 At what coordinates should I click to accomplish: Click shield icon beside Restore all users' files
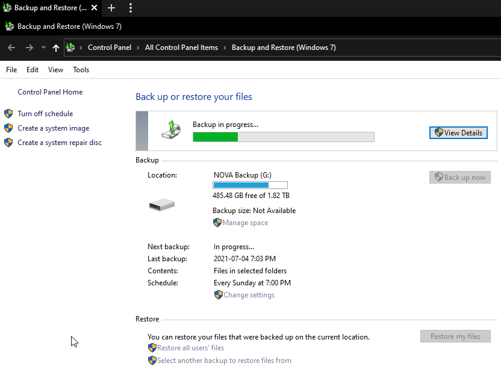point(152,348)
